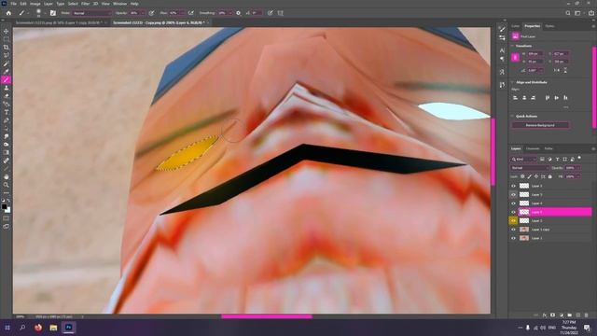
Task: Hide the topmost layer in Layers panel
Action: [513, 186]
